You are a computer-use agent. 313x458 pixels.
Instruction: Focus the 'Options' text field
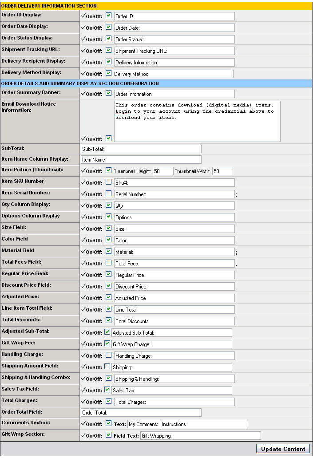[x=174, y=217]
